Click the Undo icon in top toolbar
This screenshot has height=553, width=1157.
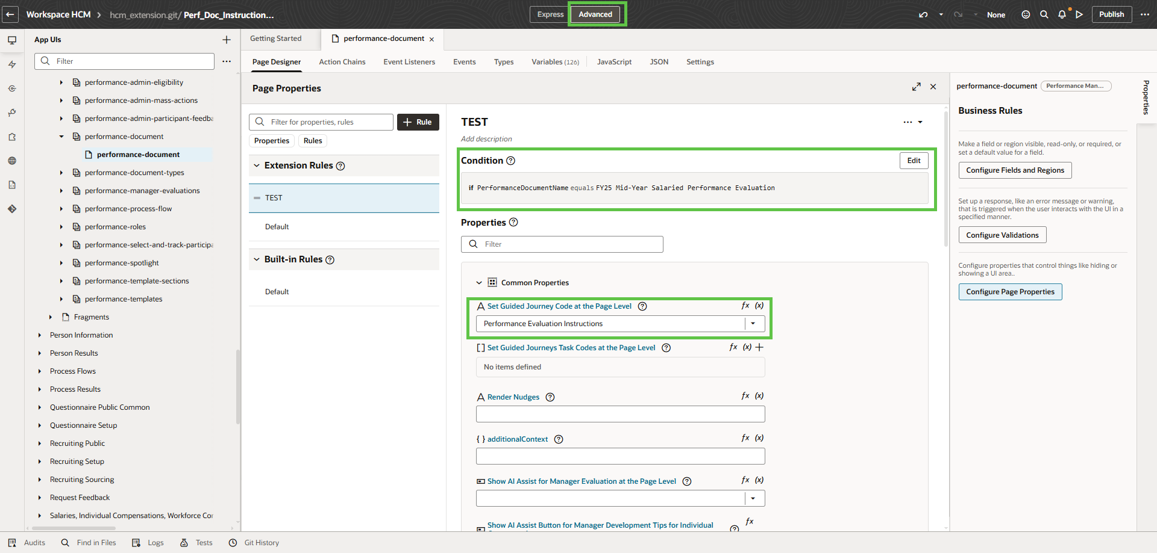click(923, 14)
